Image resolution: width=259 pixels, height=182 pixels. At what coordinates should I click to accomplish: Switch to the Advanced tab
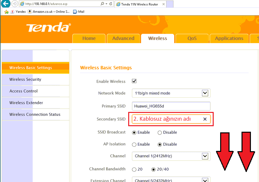pos(123,38)
